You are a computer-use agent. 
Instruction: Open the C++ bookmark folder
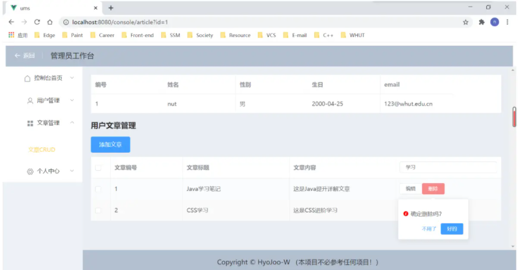[x=323, y=35]
